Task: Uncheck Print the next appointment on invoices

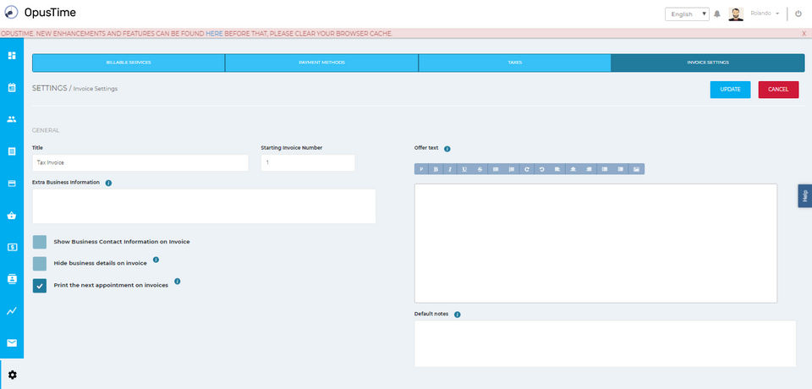Action: (40, 285)
